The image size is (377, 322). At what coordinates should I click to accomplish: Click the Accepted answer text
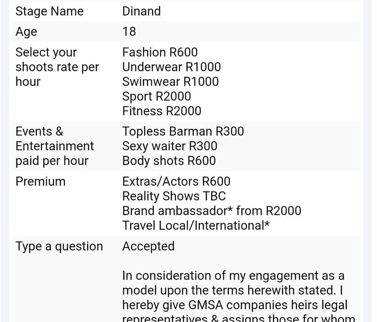[x=148, y=246]
